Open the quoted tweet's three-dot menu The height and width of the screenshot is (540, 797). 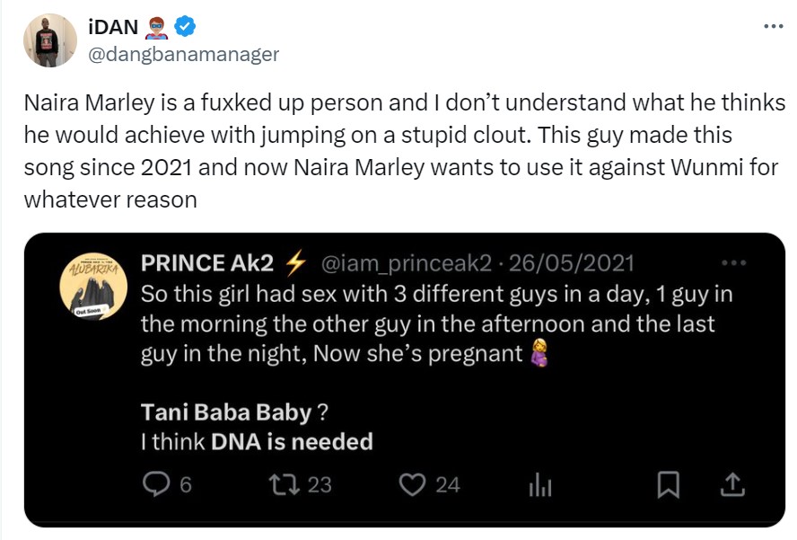pyautogui.click(x=734, y=263)
